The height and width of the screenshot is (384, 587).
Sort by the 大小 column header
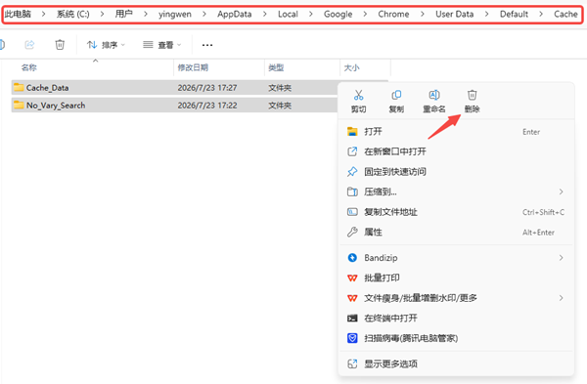click(x=351, y=67)
